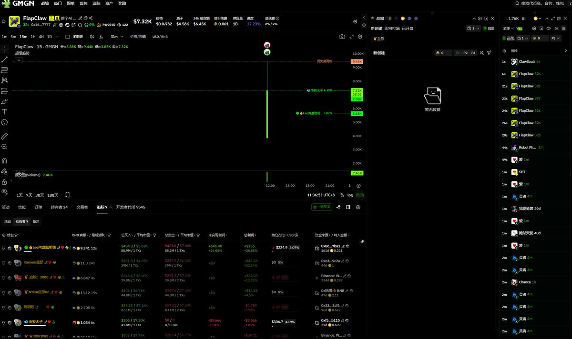Choose the 7天 range button
Image resolution: width=572 pixels, height=339 pixels.
click(x=29, y=195)
